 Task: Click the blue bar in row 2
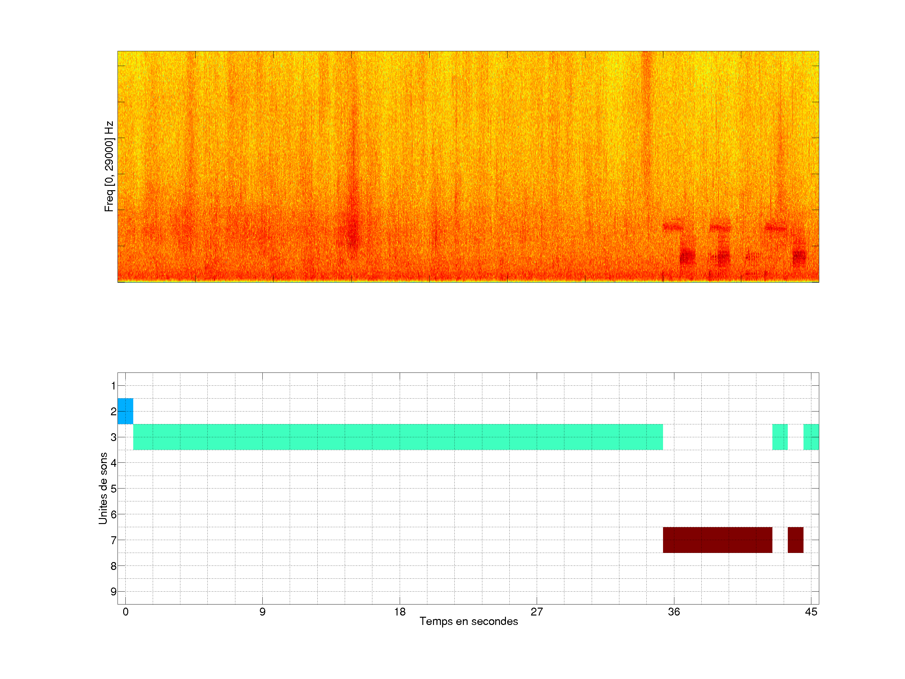tap(125, 411)
